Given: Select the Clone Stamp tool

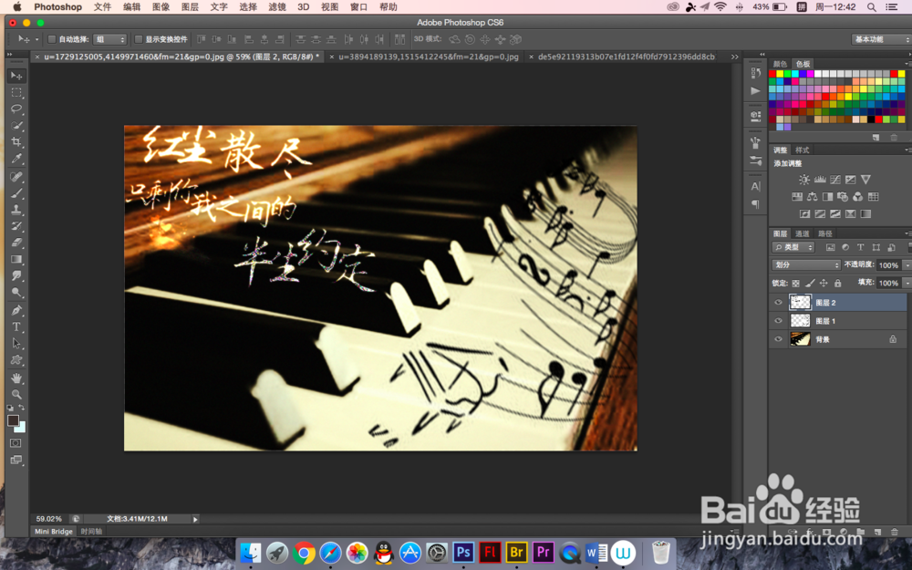Looking at the screenshot, I should tap(16, 210).
